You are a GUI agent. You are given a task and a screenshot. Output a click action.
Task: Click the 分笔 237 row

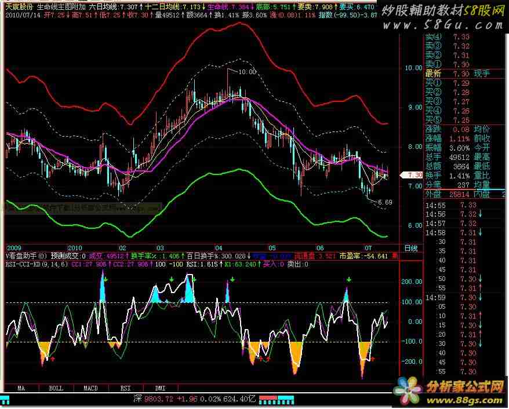point(448,185)
